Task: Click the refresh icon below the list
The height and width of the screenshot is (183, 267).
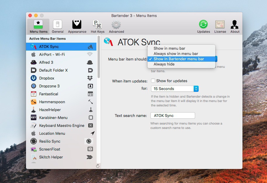Action: pos(98,166)
